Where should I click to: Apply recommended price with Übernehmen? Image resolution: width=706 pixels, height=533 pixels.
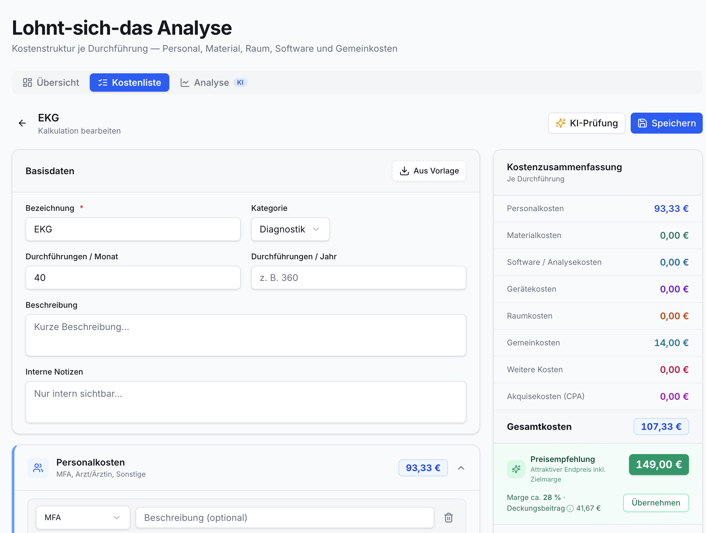656,503
